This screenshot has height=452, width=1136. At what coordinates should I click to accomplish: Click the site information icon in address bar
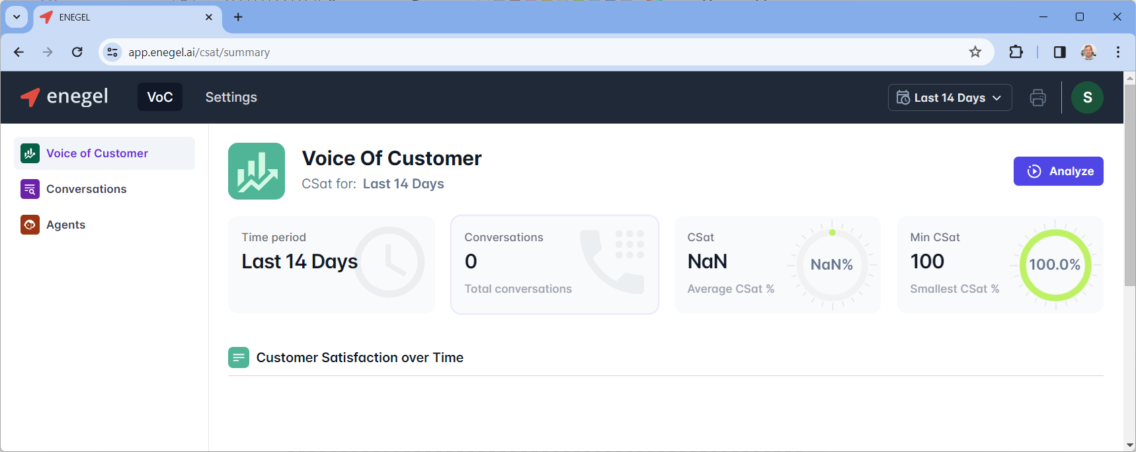pyautogui.click(x=112, y=52)
